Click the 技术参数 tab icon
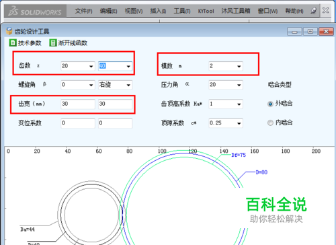Viewport: 336px width, 245px height. pyautogui.click(x=13, y=42)
